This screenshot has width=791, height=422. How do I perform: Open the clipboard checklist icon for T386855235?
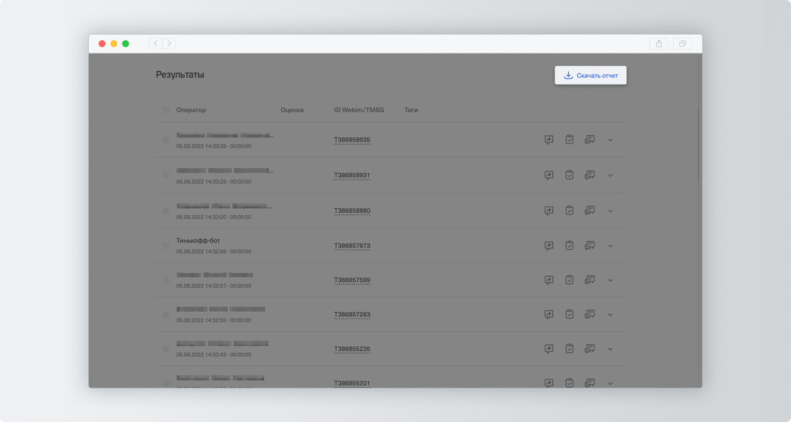tap(569, 348)
